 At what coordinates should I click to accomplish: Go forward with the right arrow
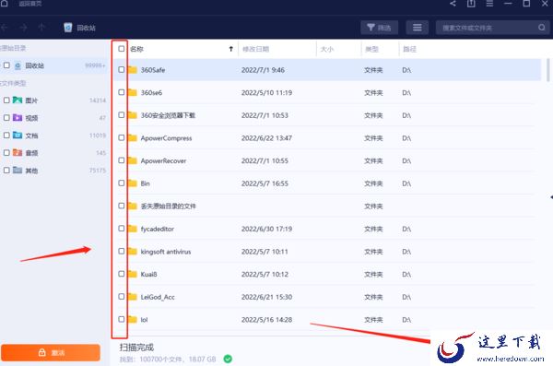coord(23,27)
